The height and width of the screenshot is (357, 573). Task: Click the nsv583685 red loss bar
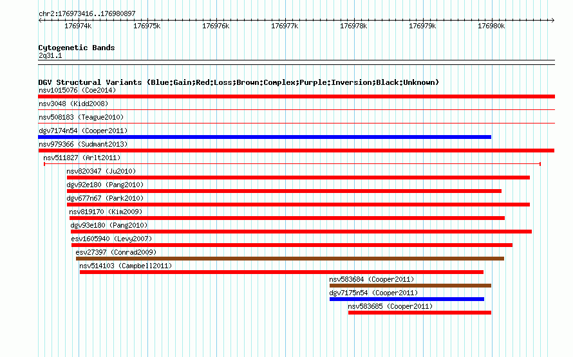pos(420,313)
